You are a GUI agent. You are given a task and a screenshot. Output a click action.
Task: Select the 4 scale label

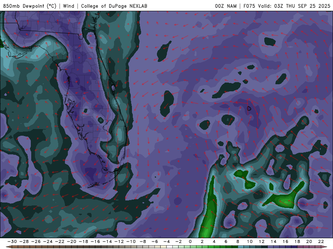(214, 242)
